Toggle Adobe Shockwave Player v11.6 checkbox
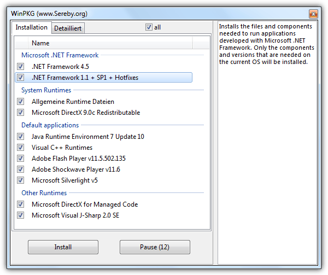Viewport: 328px width, 275px height. tap(21, 169)
